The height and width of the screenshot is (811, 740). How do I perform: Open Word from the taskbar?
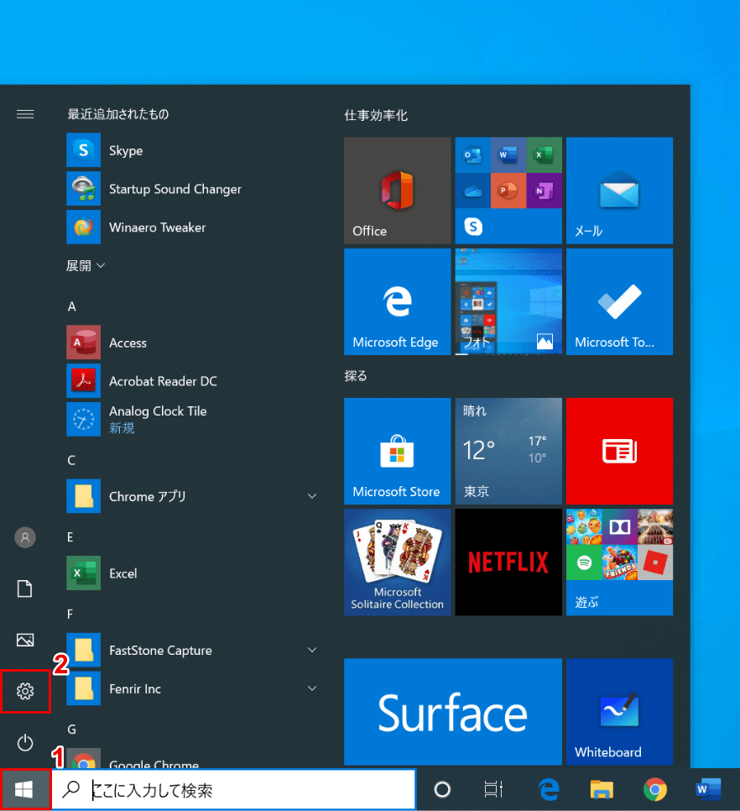coord(708,789)
